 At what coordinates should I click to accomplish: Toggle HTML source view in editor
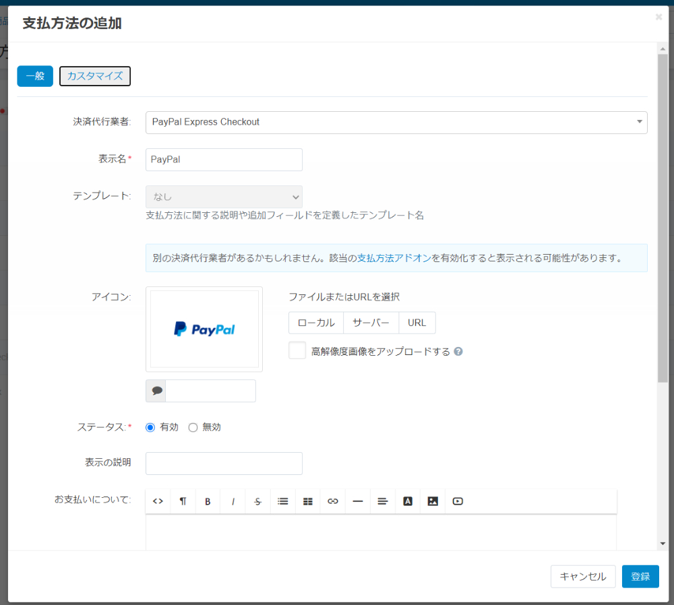click(x=158, y=501)
